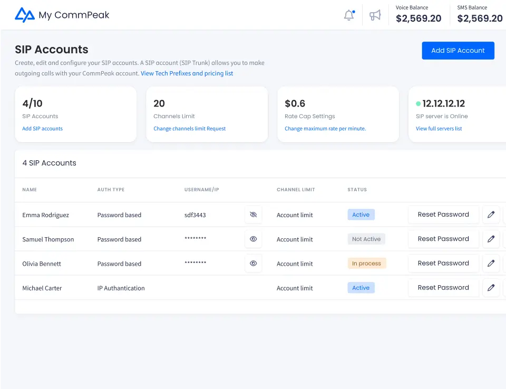Click the My CommPeak logo
This screenshot has height=389, width=506.
62,15
